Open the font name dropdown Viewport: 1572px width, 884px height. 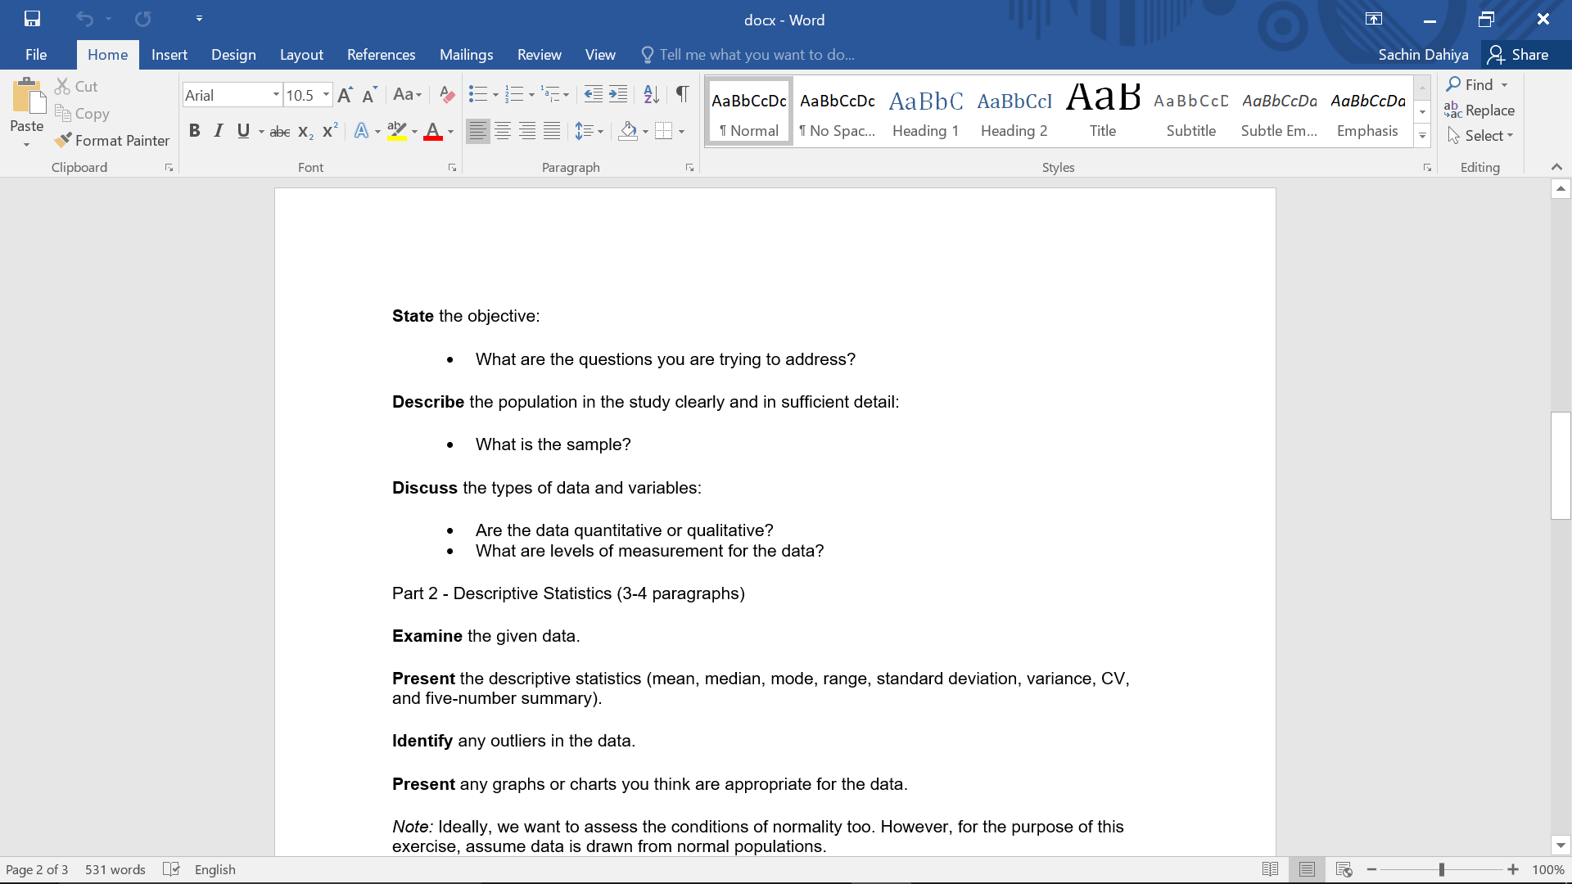pyautogui.click(x=276, y=95)
